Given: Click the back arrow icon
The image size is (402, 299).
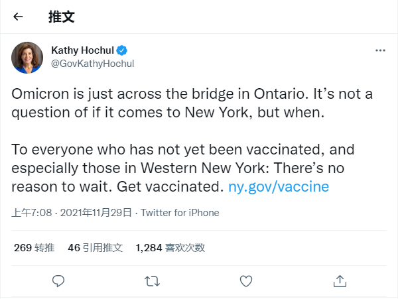Looking at the screenshot, I should click(18, 17).
